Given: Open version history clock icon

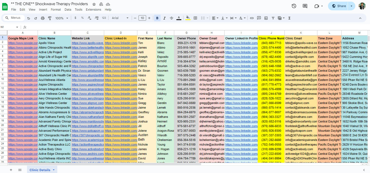Looking at the screenshot, I should tap(294, 6).
